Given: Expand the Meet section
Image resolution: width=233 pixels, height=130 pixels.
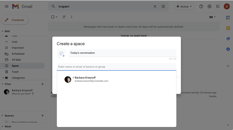Looking at the screenshot, I should [2, 126].
